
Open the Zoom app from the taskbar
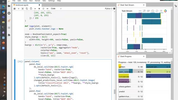[3, 48]
